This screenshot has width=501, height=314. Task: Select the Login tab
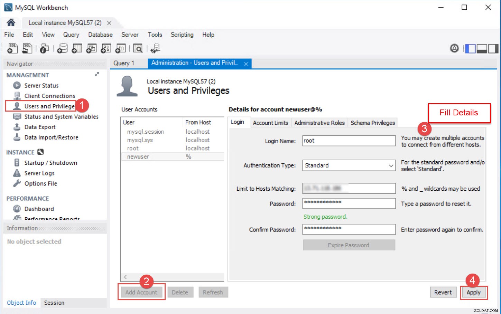237,122
